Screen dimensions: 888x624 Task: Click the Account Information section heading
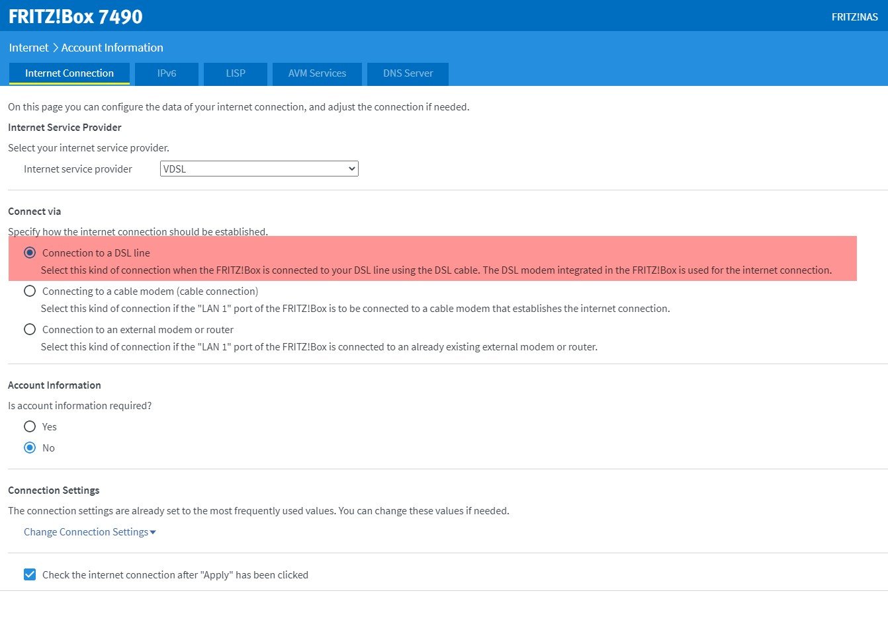[54, 385]
